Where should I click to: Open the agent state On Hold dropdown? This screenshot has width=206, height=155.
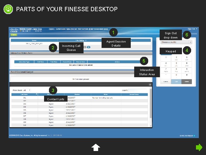25,31
